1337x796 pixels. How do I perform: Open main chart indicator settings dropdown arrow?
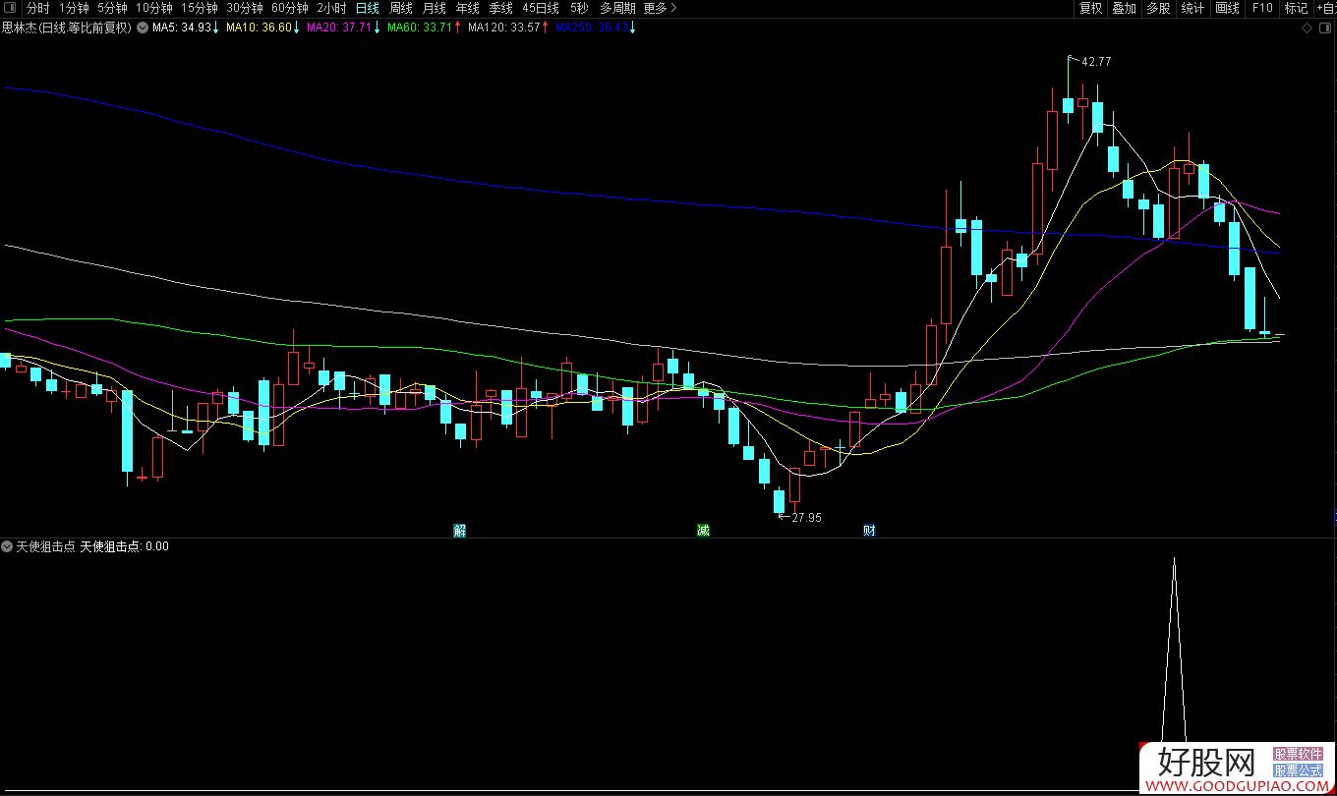tap(143, 28)
